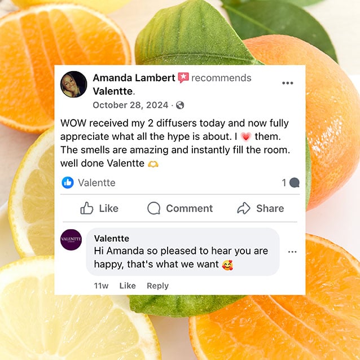360x360 pixels.
Task: Click the public globe privacy icon
Action: pos(180,105)
